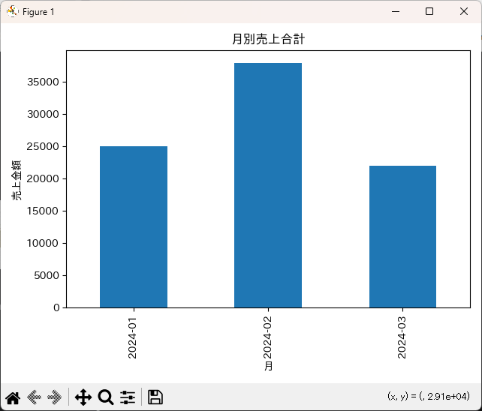Click the 2024-02 x-axis tick label
Viewport: 482px width, 411px height.
(267, 337)
